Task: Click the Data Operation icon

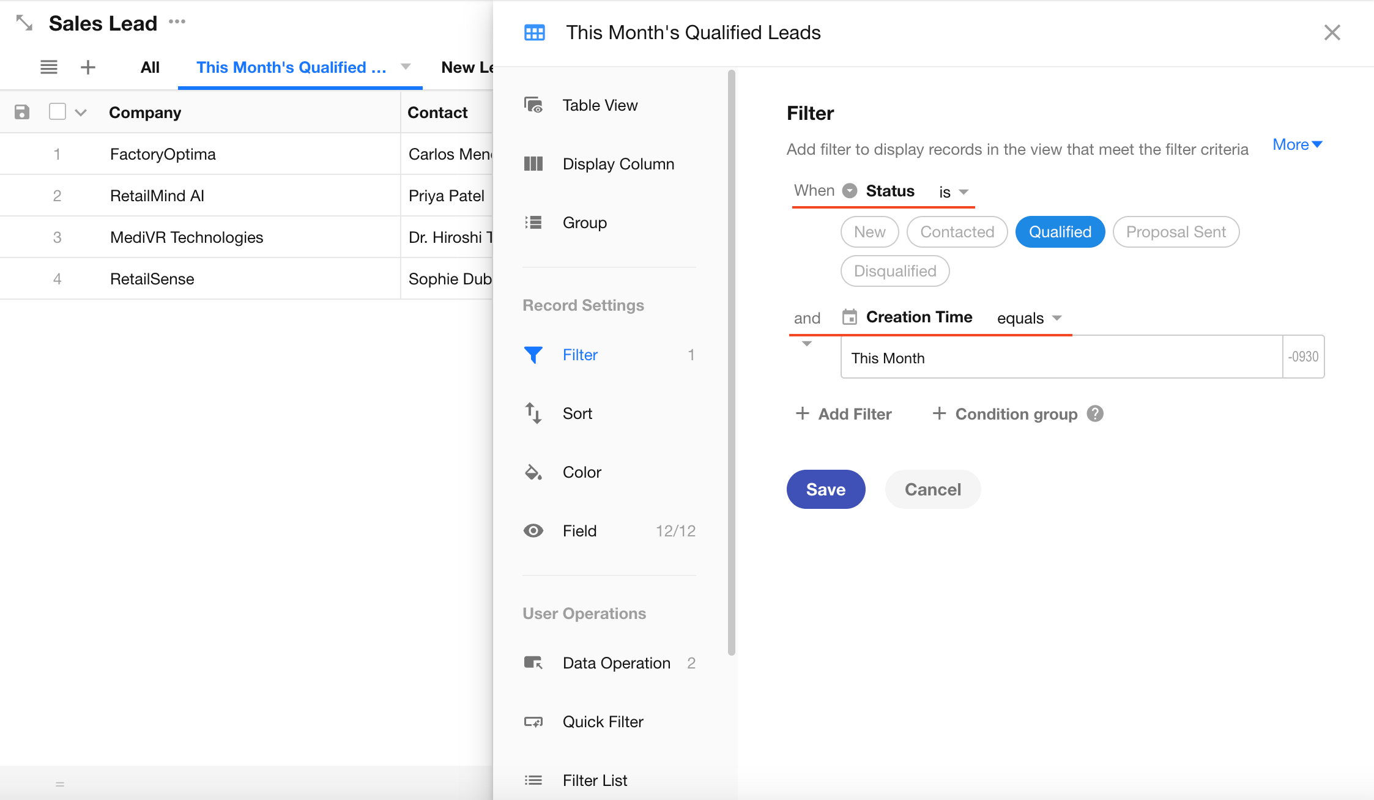Action: pyautogui.click(x=533, y=663)
